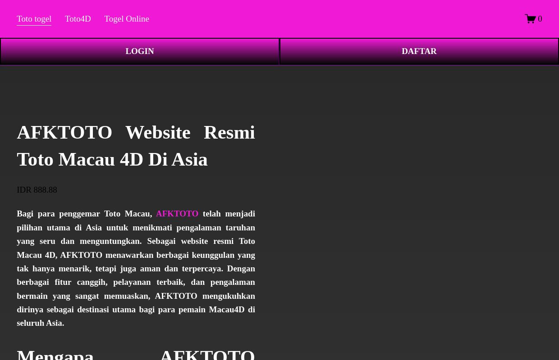The image size is (559, 360).
Task: Open the Toto togel menu item
Action: point(34,19)
